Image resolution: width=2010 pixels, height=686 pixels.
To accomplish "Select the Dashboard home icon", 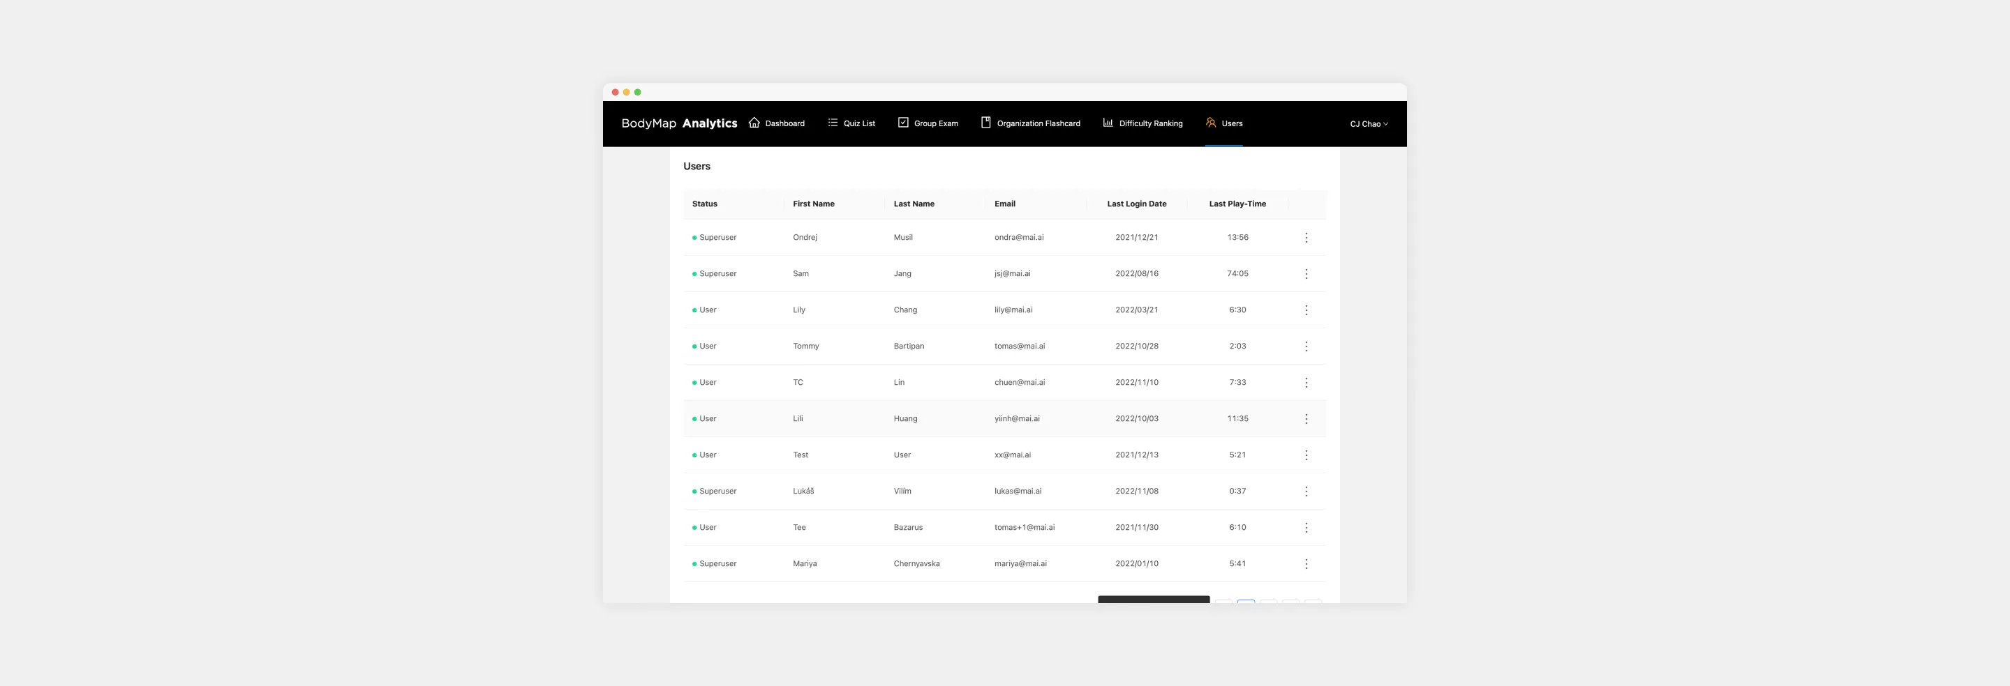I will tap(754, 123).
